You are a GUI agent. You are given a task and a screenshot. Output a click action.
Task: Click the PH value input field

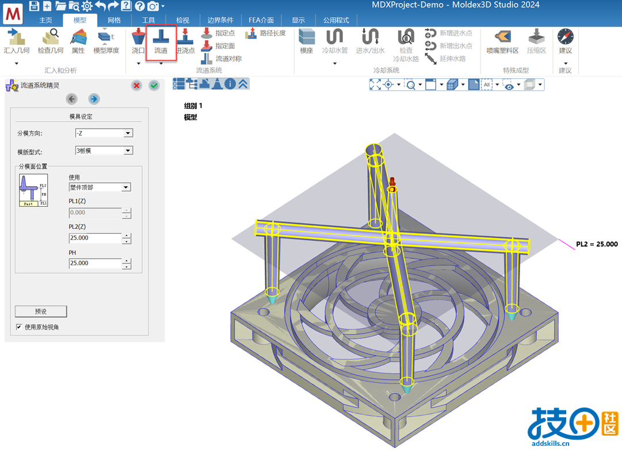[x=95, y=263]
